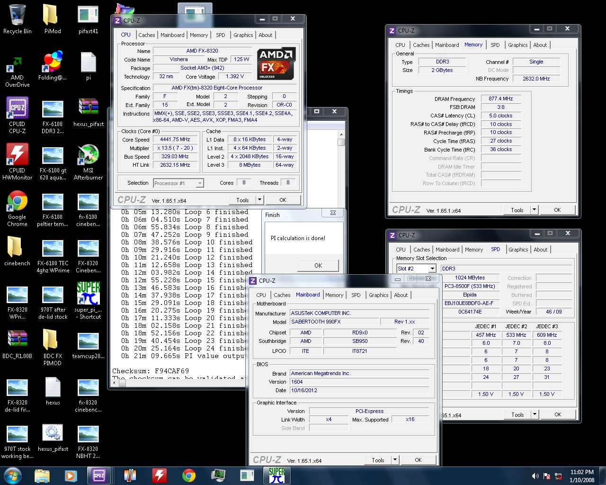Open Chrome from the taskbar
This screenshot has height=485, width=606.
click(x=188, y=476)
